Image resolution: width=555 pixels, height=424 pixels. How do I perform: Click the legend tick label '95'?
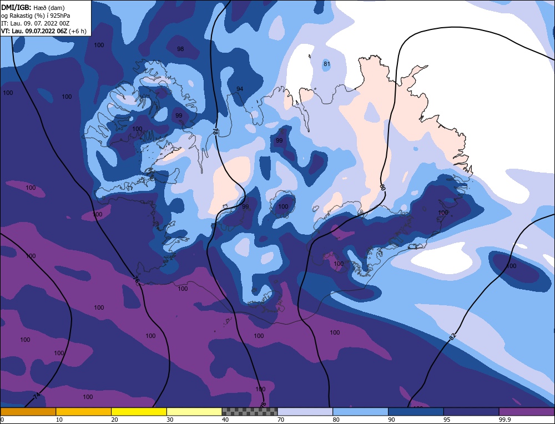447,420
